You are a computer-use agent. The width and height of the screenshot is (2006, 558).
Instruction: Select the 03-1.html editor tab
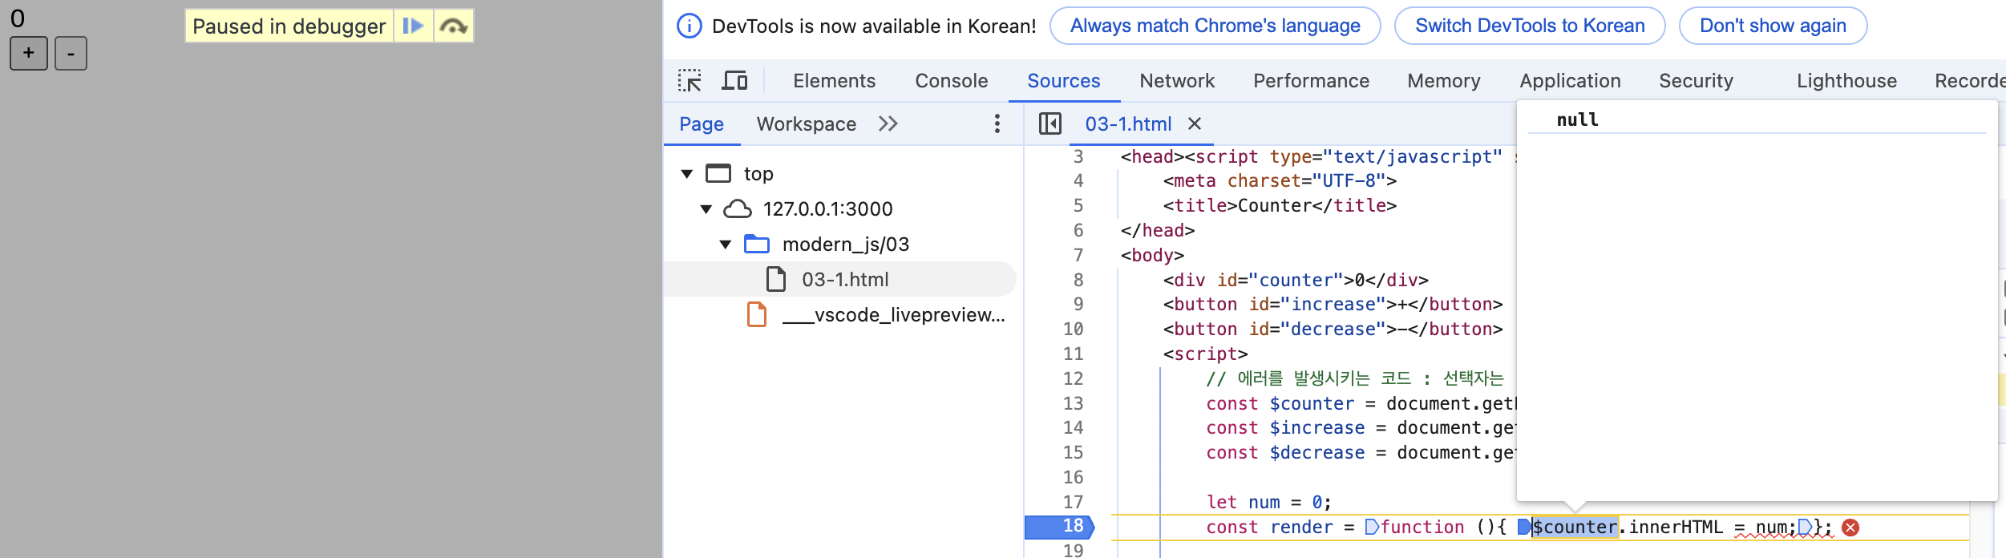[x=1127, y=124]
